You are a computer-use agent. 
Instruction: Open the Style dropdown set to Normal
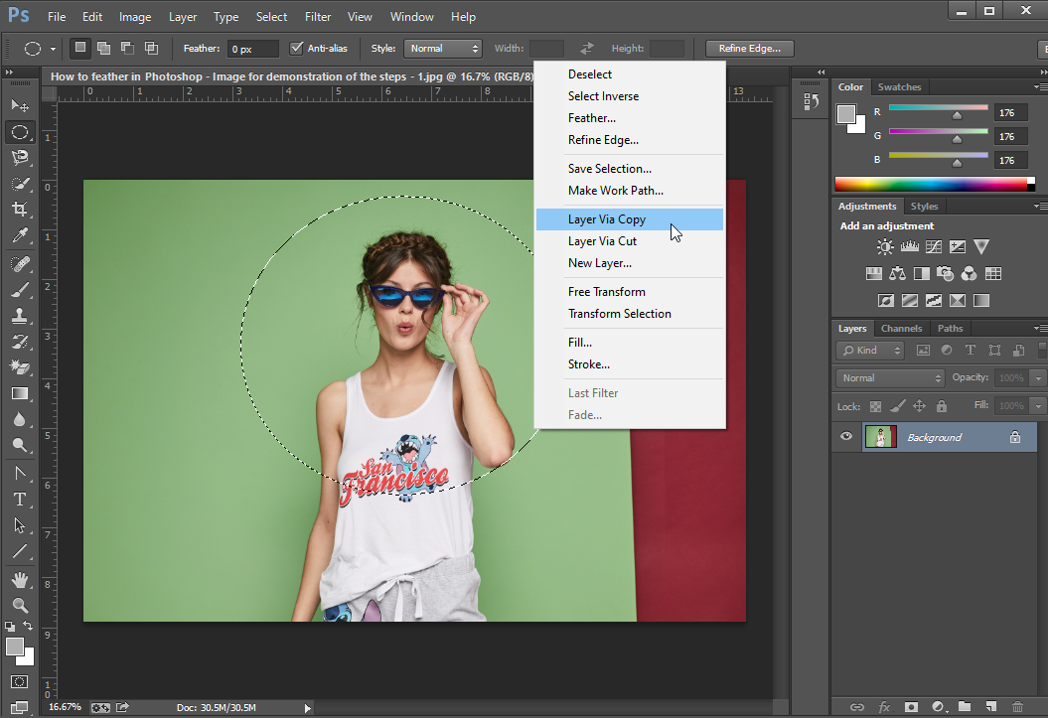[x=442, y=48]
